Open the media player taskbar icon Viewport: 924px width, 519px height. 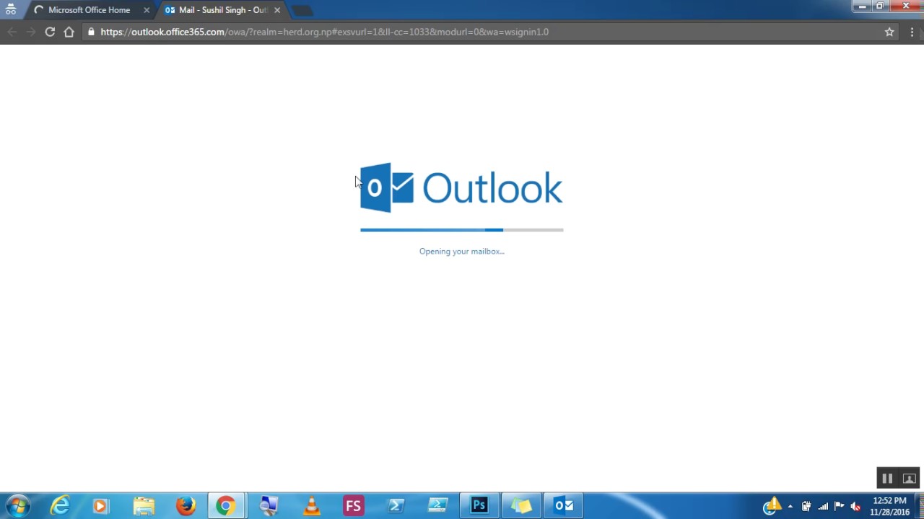coord(100,506)
